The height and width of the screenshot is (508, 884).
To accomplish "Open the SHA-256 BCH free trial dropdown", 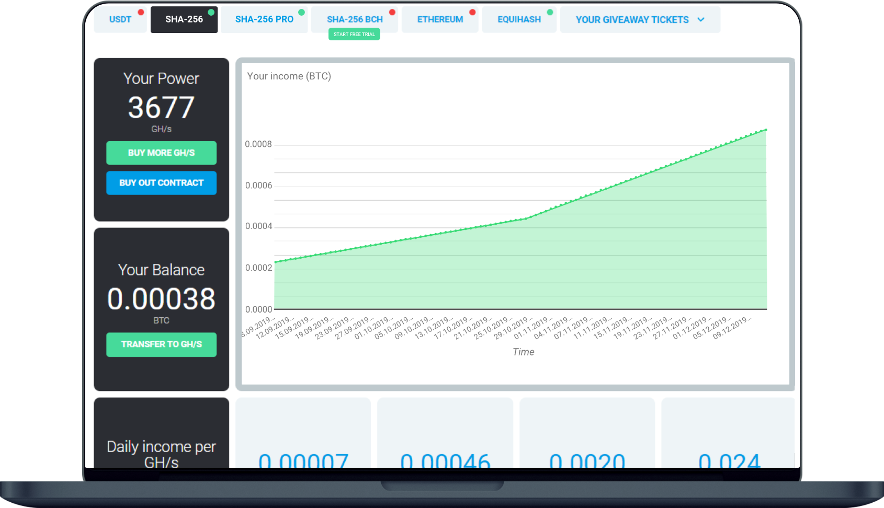I will tap(354, 19).
